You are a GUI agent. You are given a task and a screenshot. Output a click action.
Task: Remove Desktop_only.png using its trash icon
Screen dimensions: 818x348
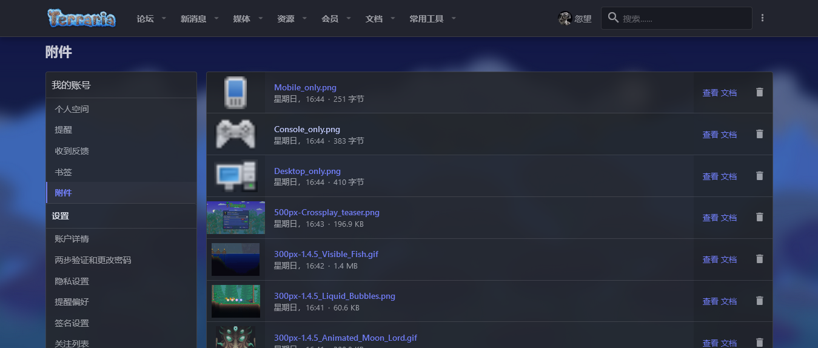click(759, 176)
